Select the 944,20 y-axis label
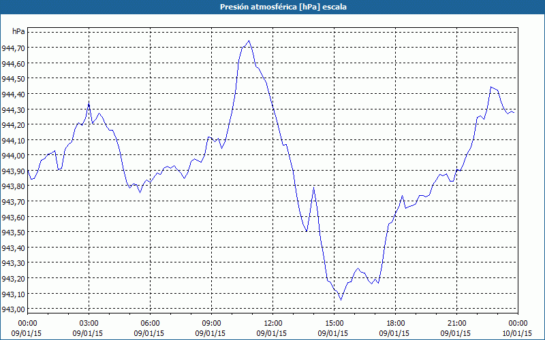 coord(13,125)
